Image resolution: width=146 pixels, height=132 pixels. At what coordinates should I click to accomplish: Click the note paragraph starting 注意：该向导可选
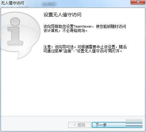pyautogui.click(x=85, y=49)
